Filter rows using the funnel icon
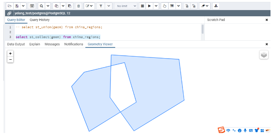 click(x=101, y=6)
